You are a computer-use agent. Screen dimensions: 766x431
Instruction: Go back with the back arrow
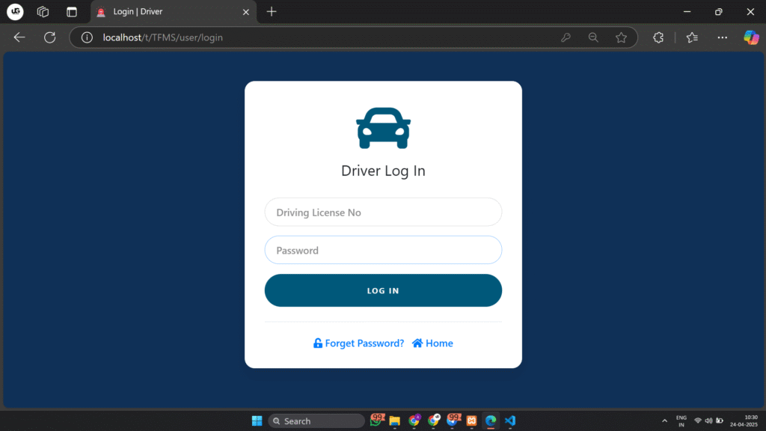pos(19,37)
